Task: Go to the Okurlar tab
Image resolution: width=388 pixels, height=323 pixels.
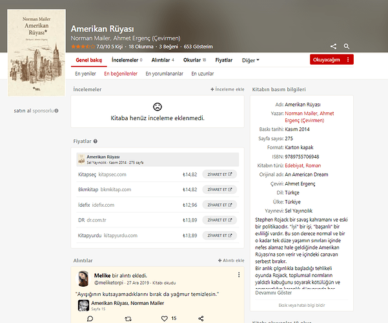Action: pos(194,60)
